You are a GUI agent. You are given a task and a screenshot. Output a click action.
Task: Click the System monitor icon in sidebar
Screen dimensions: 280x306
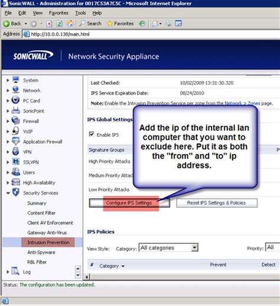(x=16, y=80)
